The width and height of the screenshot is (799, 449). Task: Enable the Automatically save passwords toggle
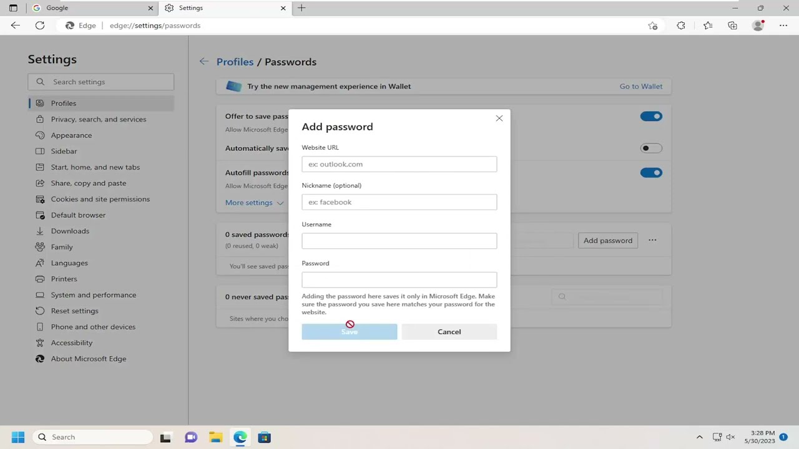650,148
